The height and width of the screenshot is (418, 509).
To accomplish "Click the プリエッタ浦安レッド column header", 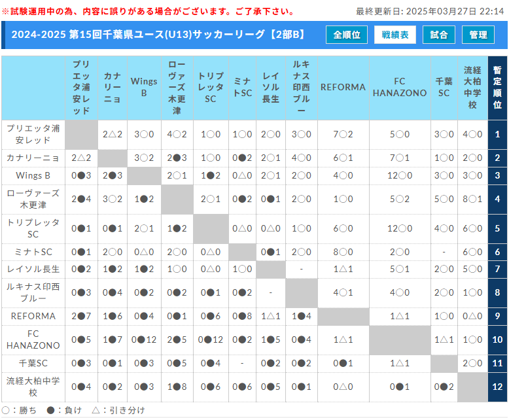I will click(81, 88).
